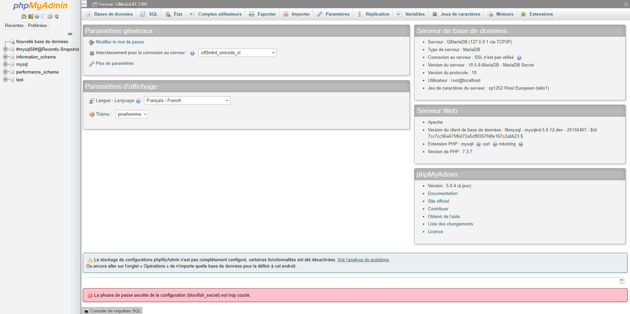Expand the #mysql50#@Recently-Snapshot database node

5,49
